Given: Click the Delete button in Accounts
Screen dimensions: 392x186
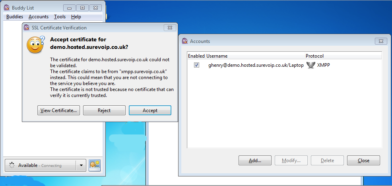Looking at the screenshot, I should tap(327, 161).
